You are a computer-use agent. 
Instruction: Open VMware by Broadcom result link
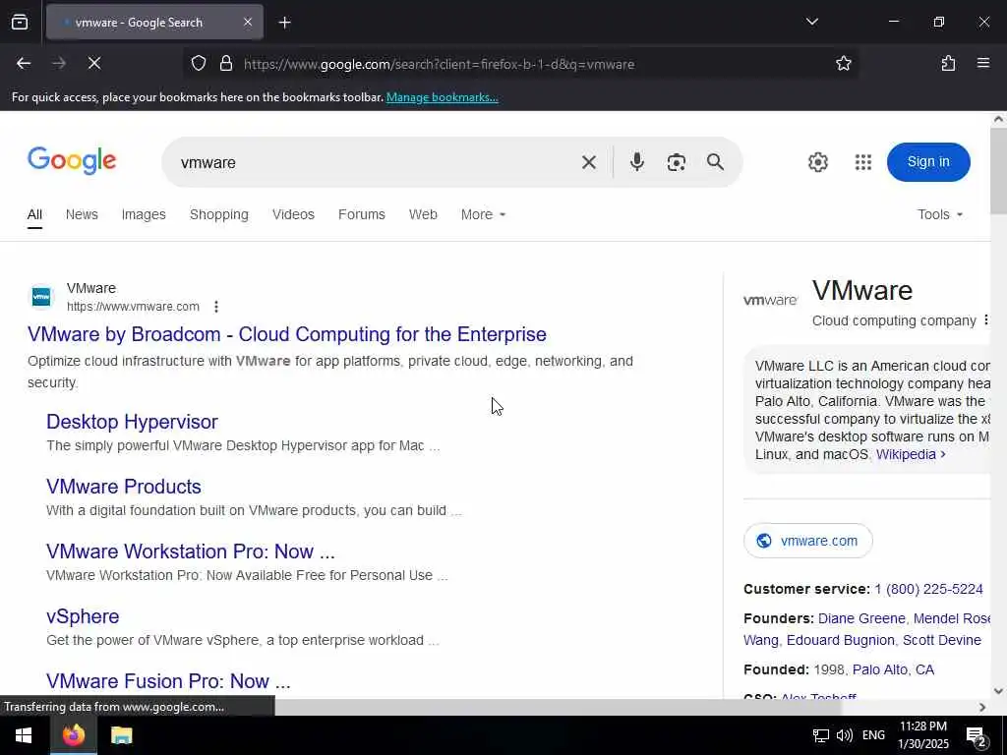pyautogui.click(x=287, y=334)
